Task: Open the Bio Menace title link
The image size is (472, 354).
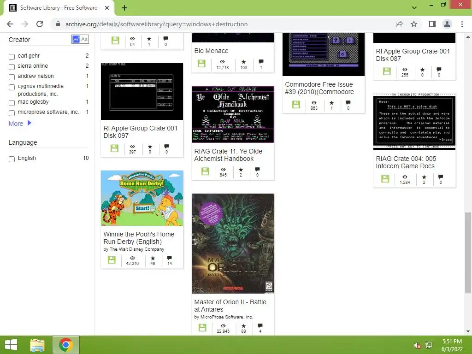Action: pyautogui.click(x=211, y=51)
